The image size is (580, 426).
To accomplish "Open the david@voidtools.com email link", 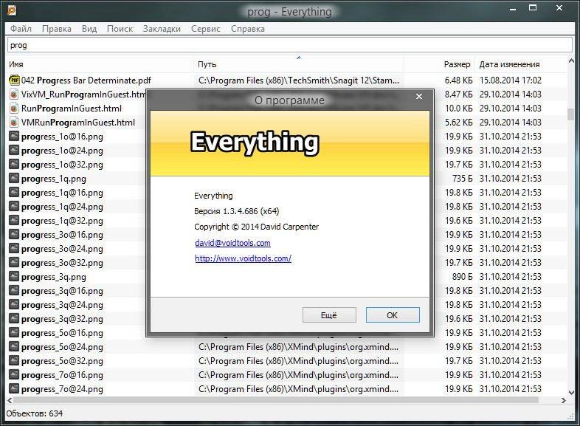I will 232,243.
